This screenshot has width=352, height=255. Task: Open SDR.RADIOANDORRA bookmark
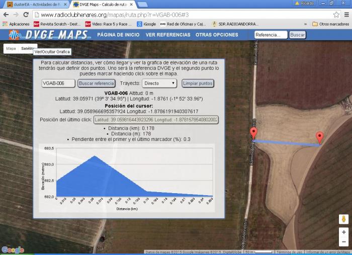(x=235, y=24)
